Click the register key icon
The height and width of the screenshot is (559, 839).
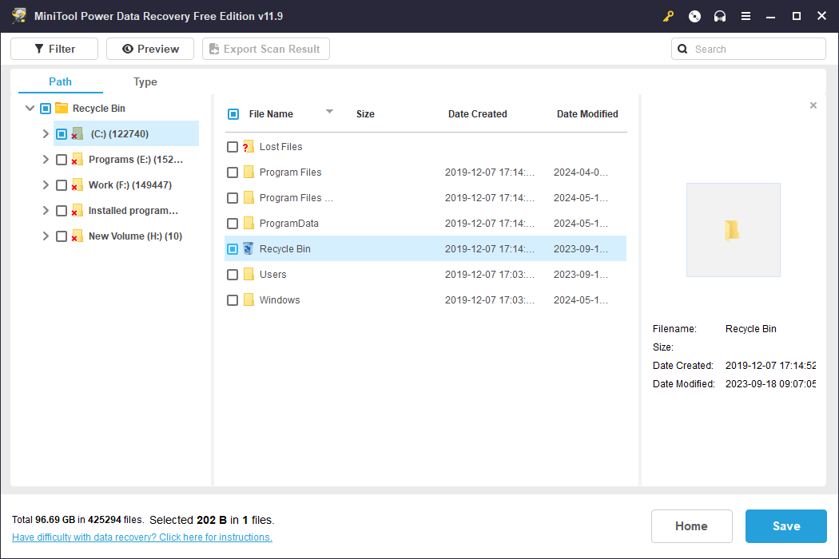coord(668,16)
